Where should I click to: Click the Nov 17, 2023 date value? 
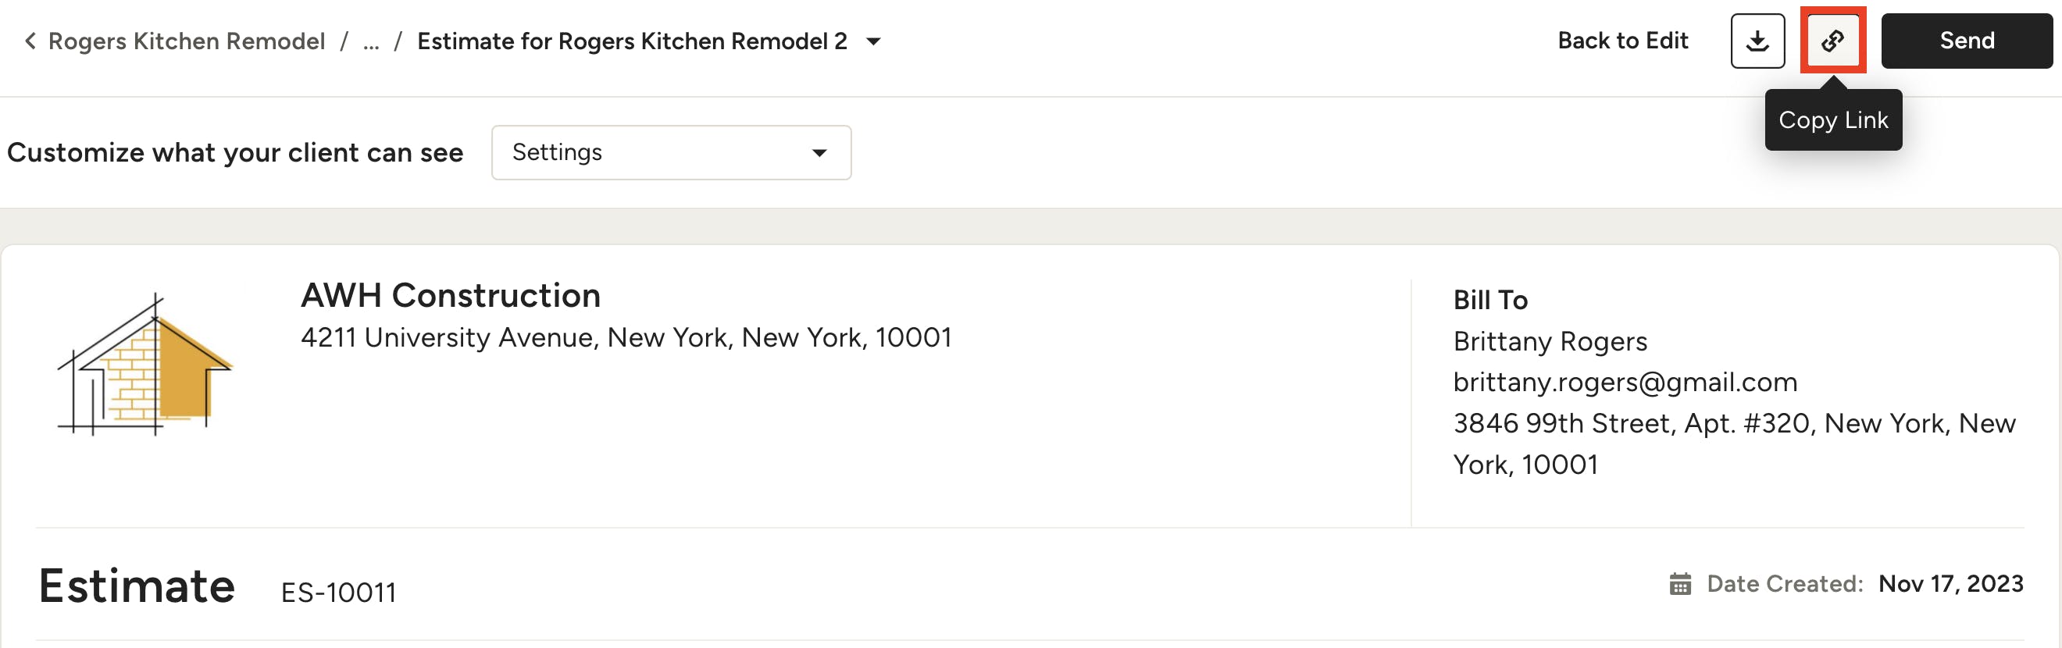click(1950, 584)
